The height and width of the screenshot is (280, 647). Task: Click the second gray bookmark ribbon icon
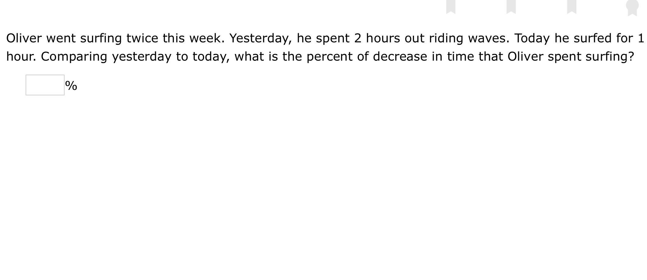tap(511, 7)
